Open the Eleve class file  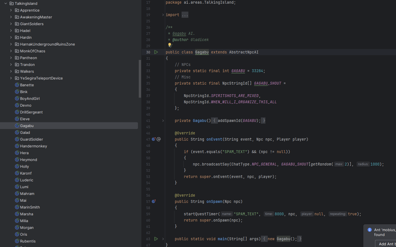(x=25, y=119)
